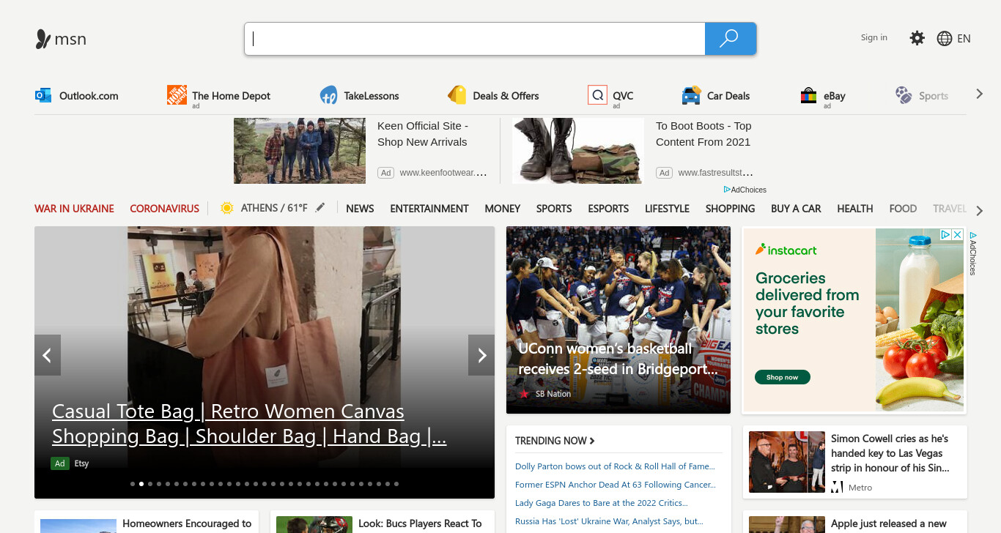Image resolution: width=1001 pixels, height=533 pixels.
Task: Open the Simon Cowell story headline
Action: (x=890, y=453)
